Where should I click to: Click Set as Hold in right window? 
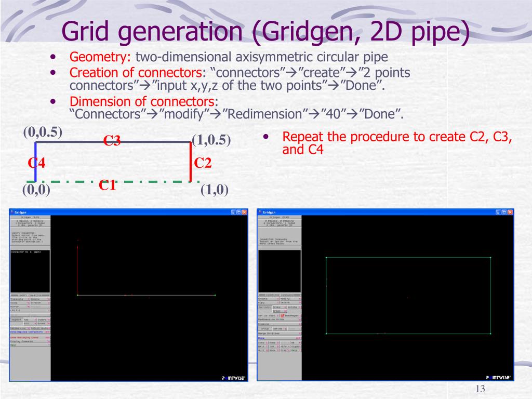pyautogui.click(x=269, y=315)
